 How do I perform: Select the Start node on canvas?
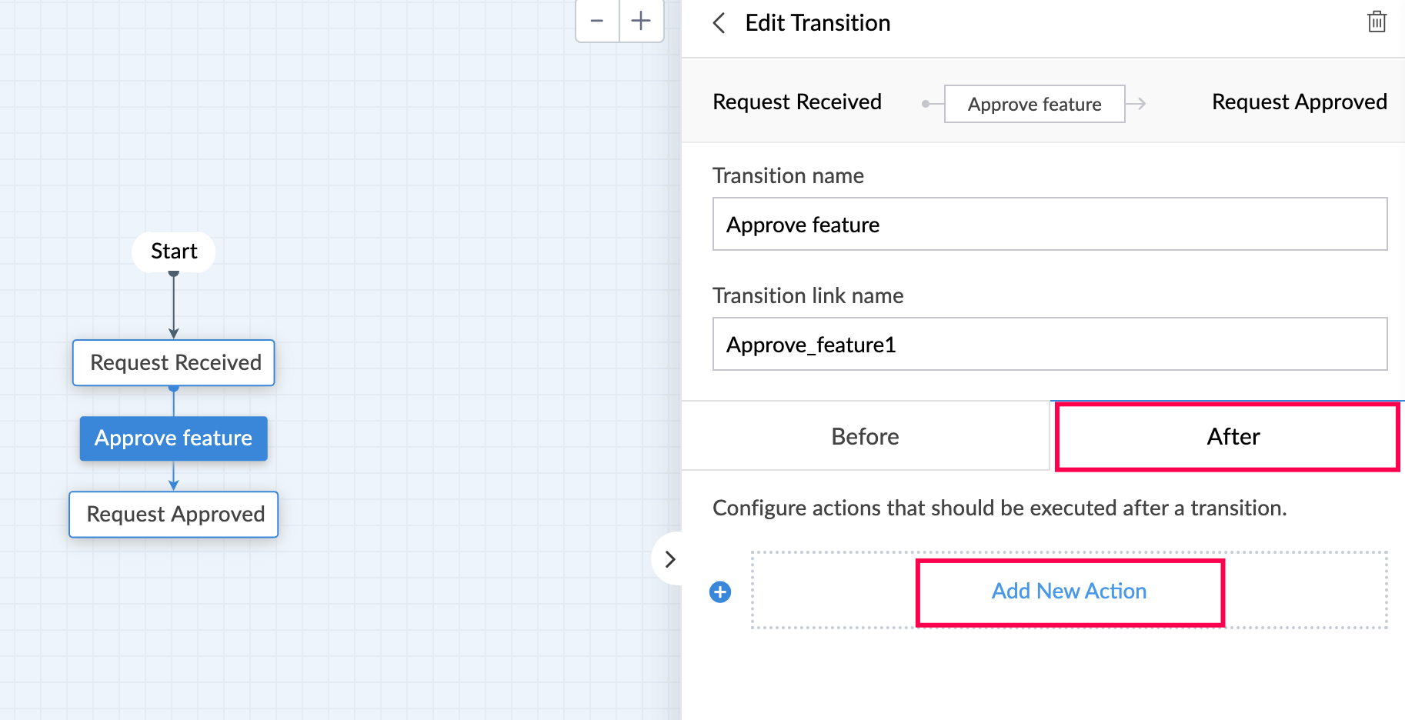pos(174,252)
